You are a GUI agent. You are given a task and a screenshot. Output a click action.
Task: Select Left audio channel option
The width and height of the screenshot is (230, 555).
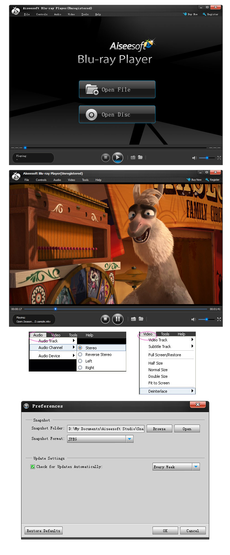pyautogui.click(x=101, y=361)
